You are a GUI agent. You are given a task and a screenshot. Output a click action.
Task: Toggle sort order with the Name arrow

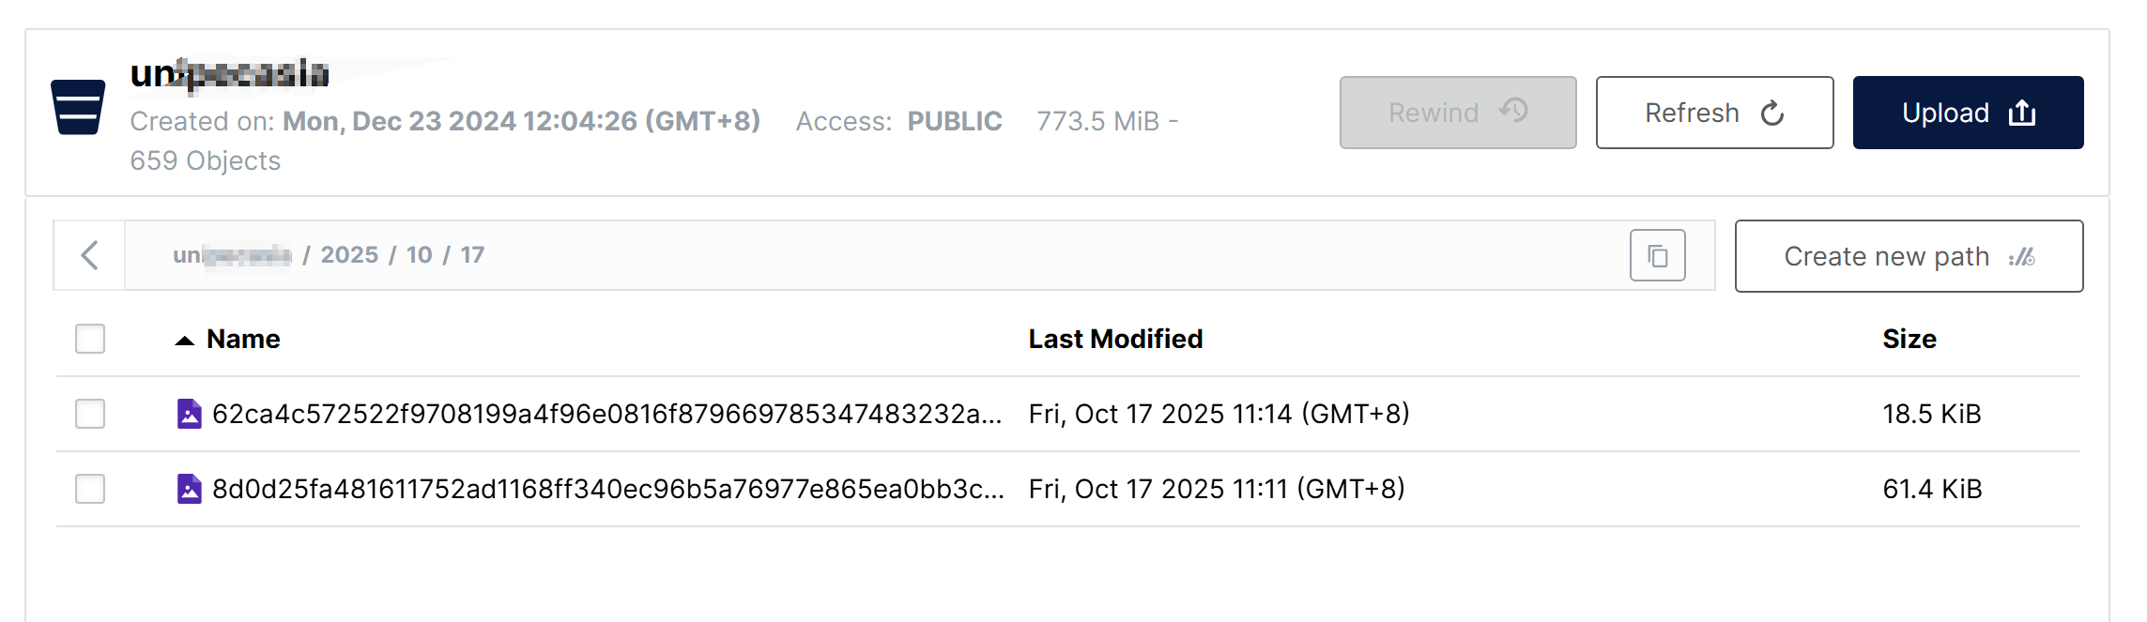[x=185, y=340]
